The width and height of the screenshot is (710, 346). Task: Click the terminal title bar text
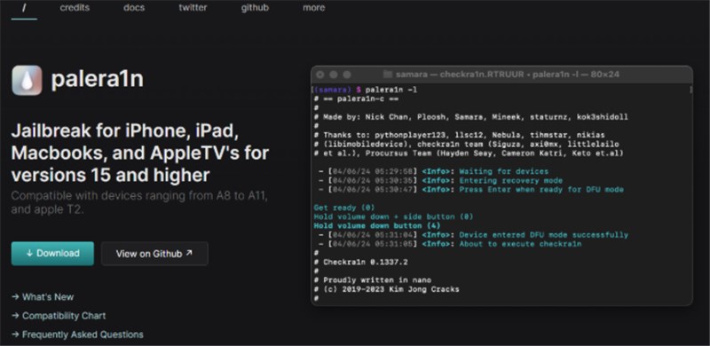click(507, 75)
